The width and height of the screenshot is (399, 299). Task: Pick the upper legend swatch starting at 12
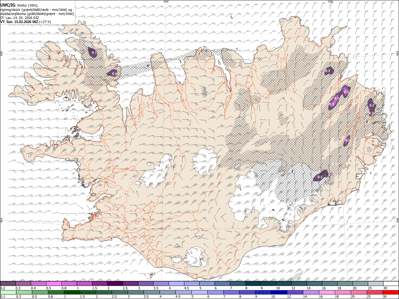click(299, 284)
